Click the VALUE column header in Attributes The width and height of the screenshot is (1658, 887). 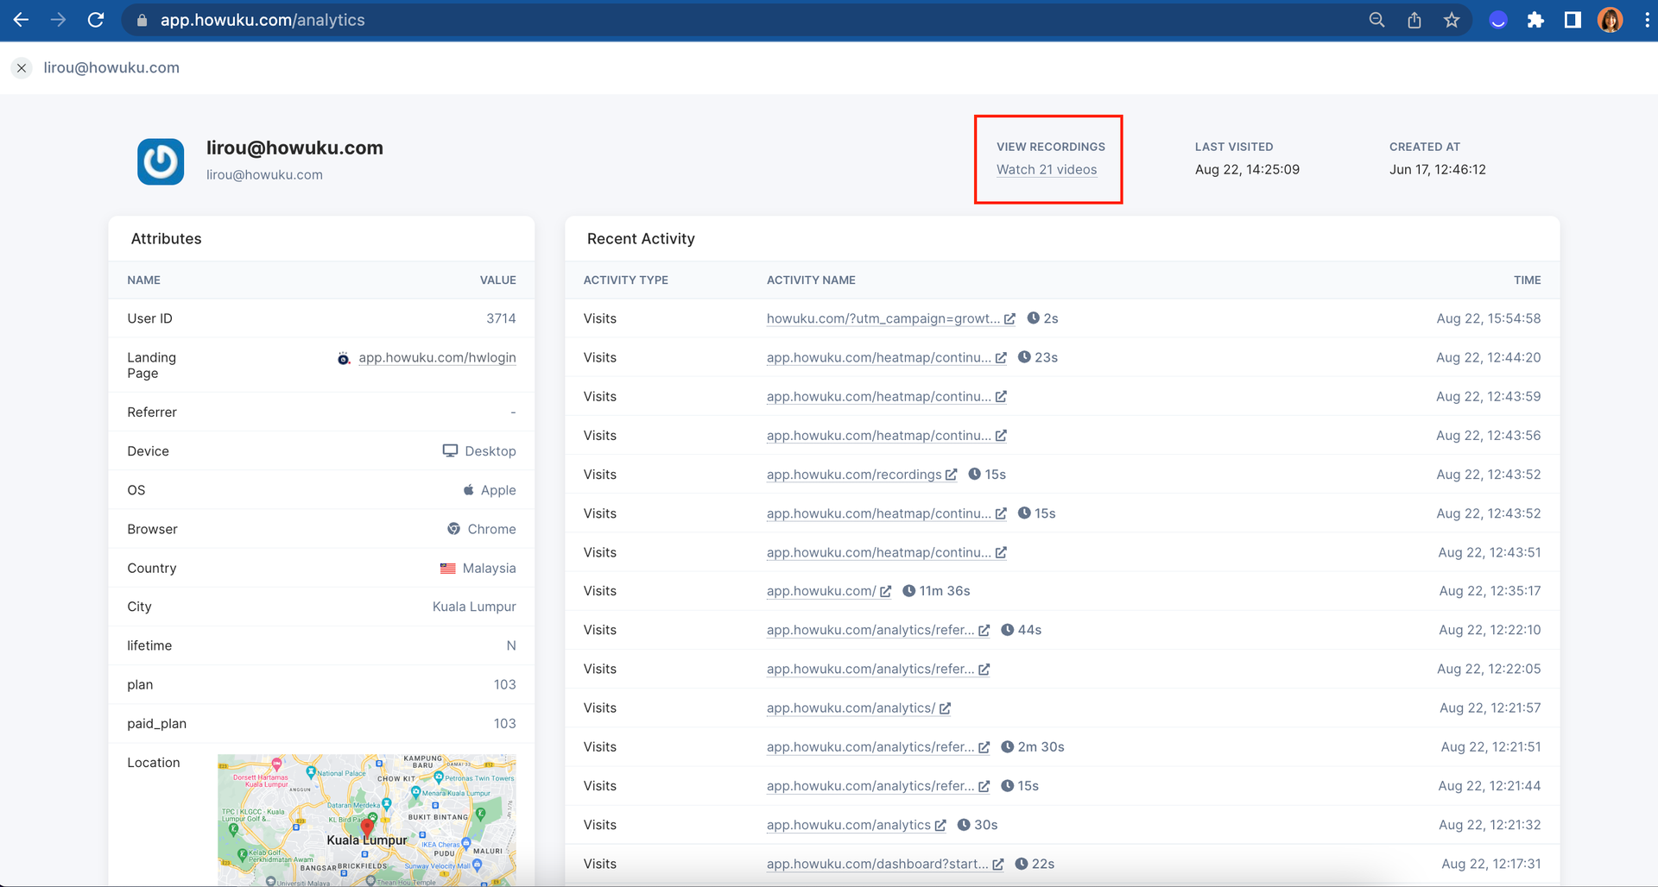498,280
